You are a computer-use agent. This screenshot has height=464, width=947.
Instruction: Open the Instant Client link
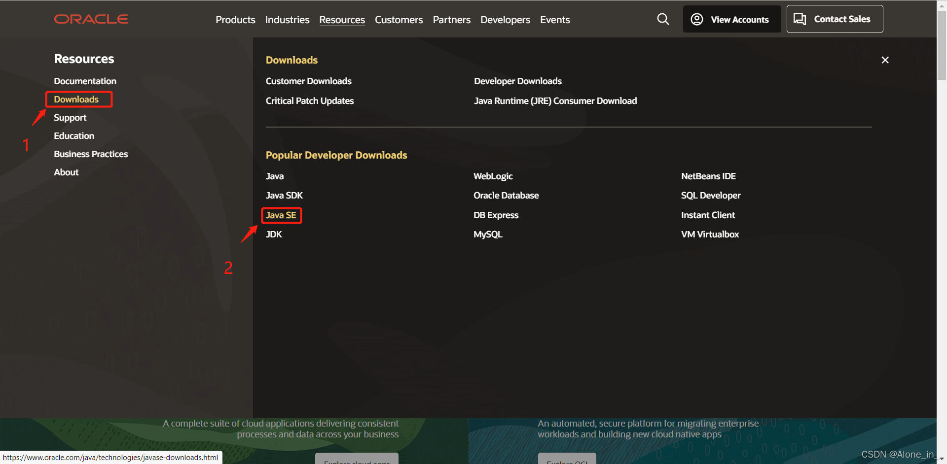708,215
